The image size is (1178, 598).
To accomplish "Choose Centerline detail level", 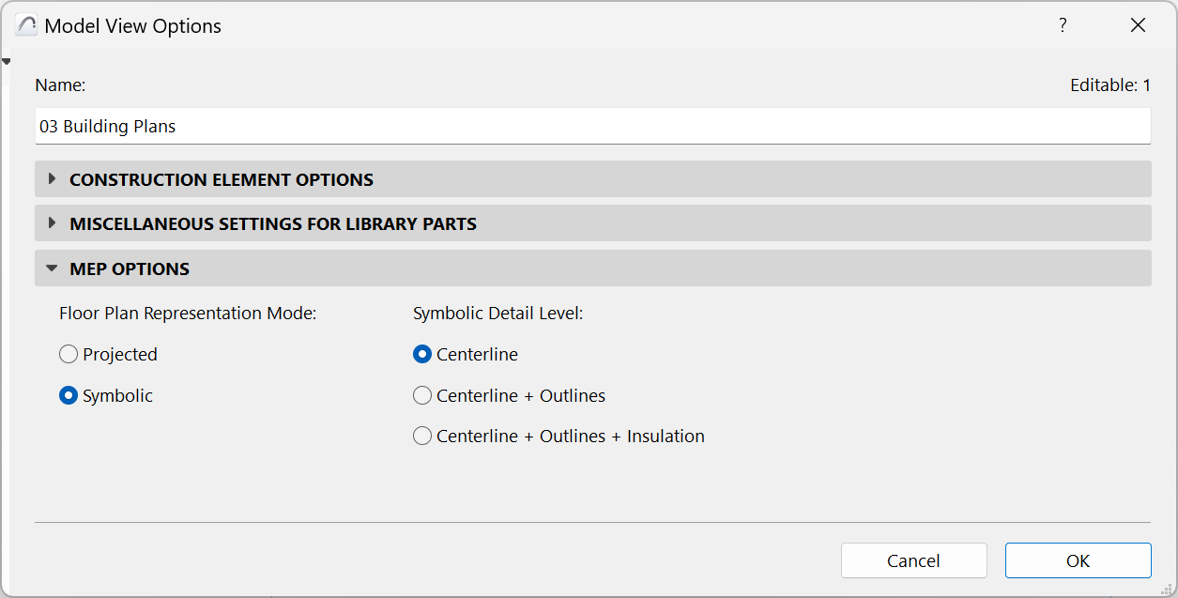I will click(422, 355).
